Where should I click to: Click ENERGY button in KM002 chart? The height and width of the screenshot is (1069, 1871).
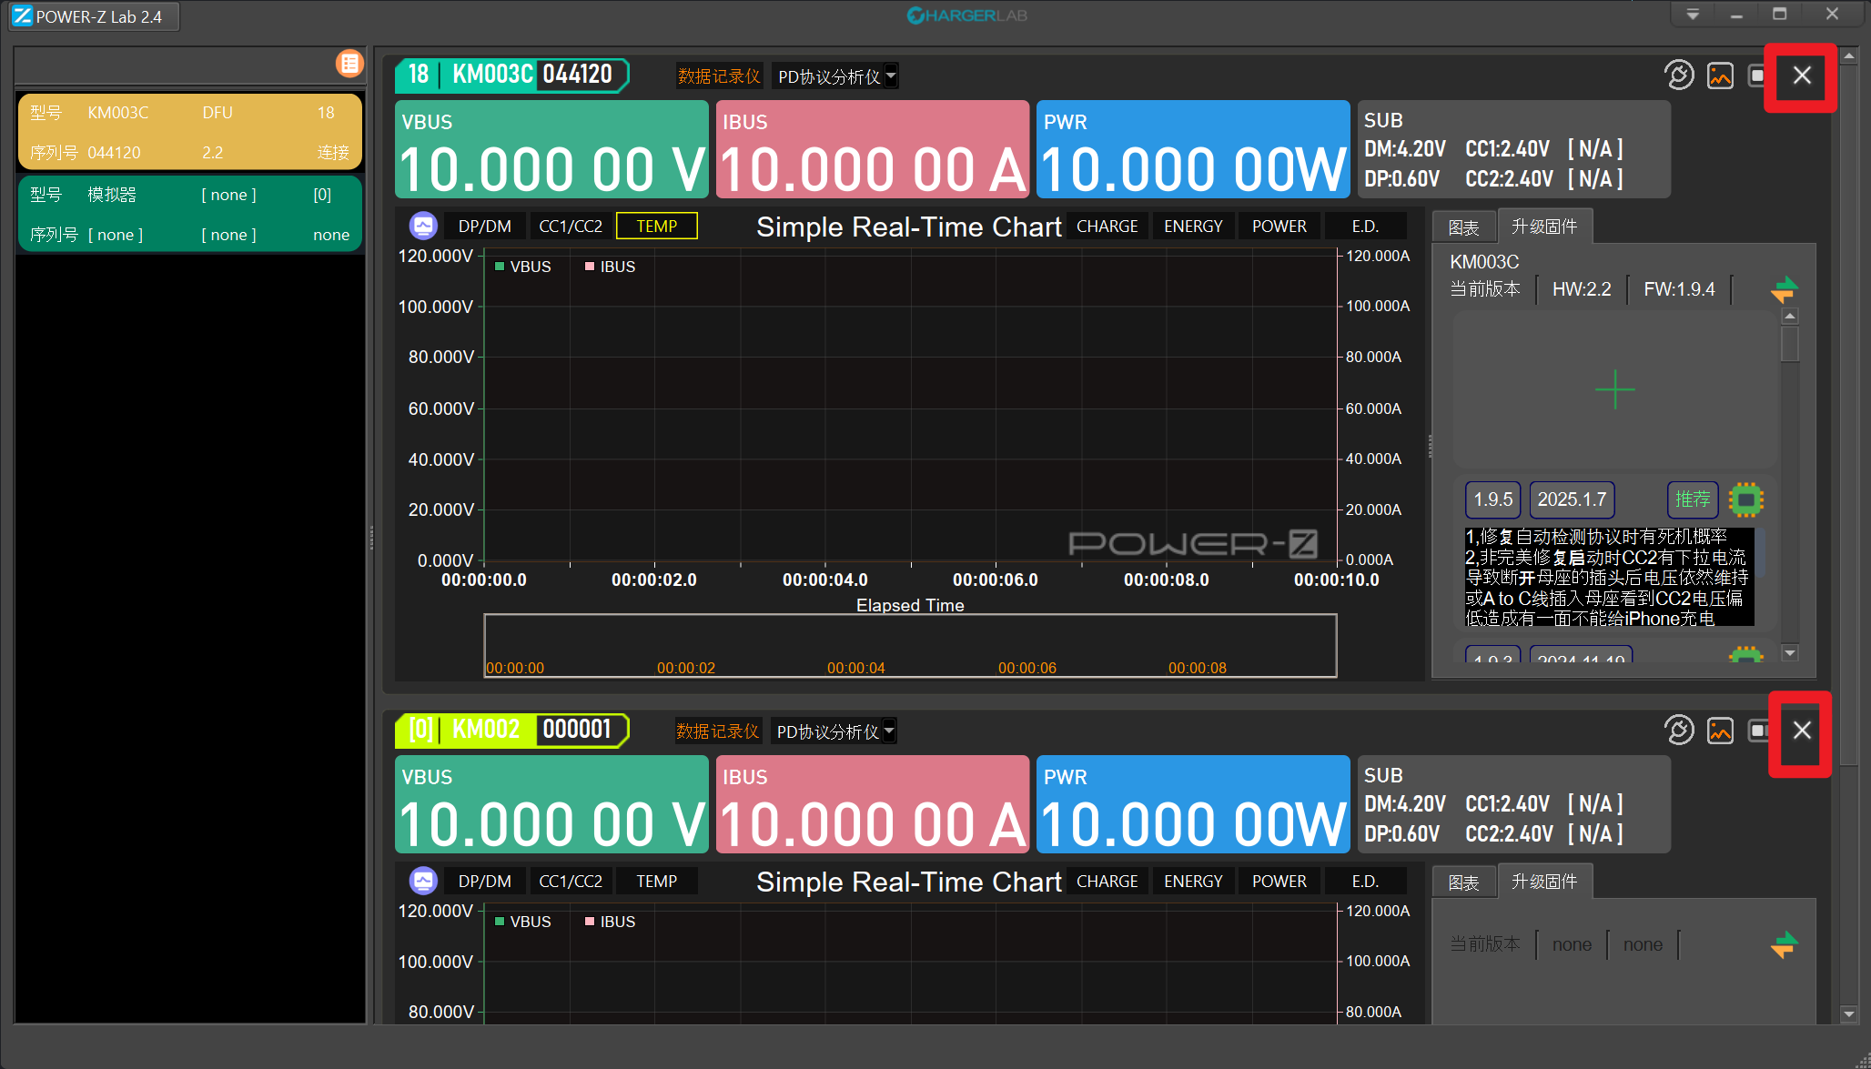point(1193,881)
